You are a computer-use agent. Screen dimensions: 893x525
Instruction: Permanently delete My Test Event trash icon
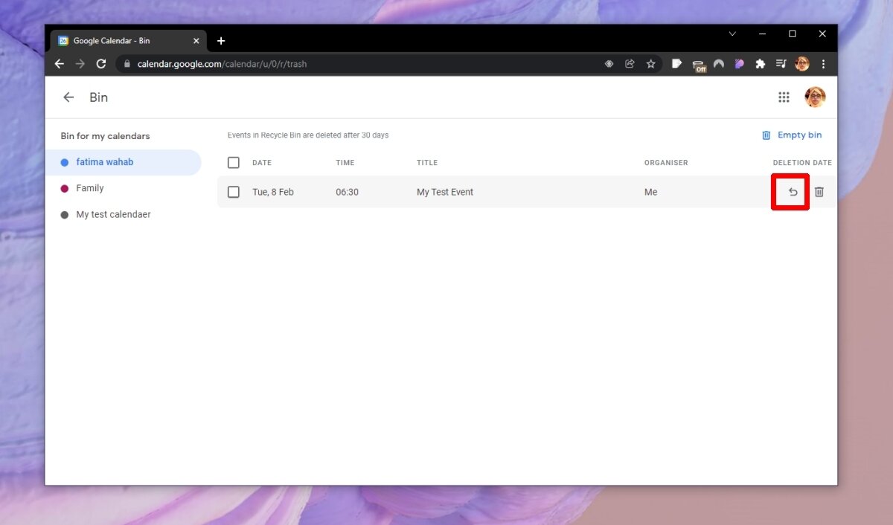819,192
